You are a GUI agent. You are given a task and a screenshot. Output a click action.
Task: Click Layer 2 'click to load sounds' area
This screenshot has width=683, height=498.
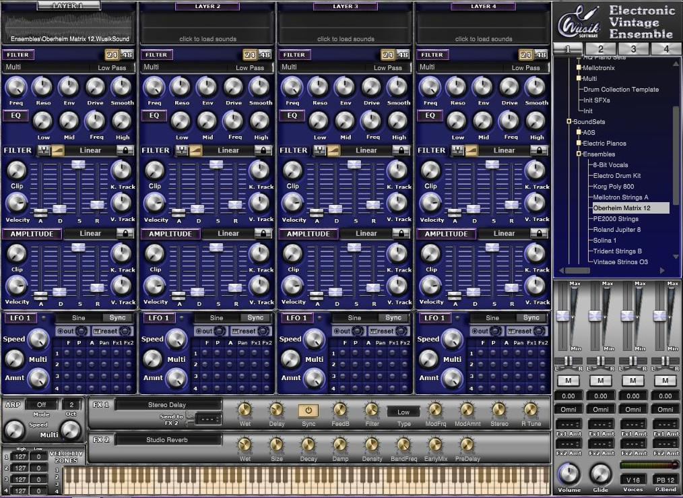point(207,28)
